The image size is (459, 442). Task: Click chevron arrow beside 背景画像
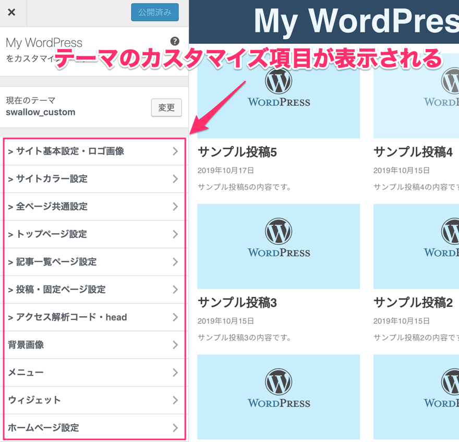click(x=175, y=345)
